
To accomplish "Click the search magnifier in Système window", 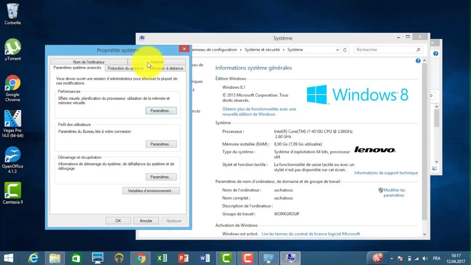I will coord(418,50).
